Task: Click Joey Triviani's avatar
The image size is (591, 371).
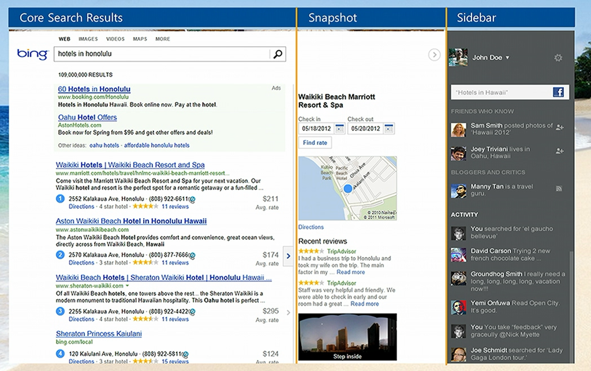Action: 458,153
